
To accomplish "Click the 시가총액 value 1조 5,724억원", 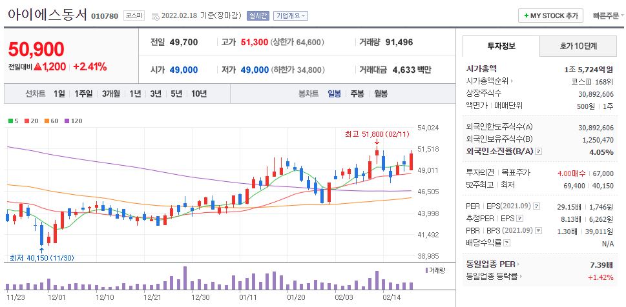I will tap(589, 70).
